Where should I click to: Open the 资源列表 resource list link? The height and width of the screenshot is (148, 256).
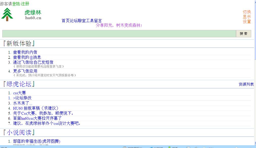tap(246, 84)
